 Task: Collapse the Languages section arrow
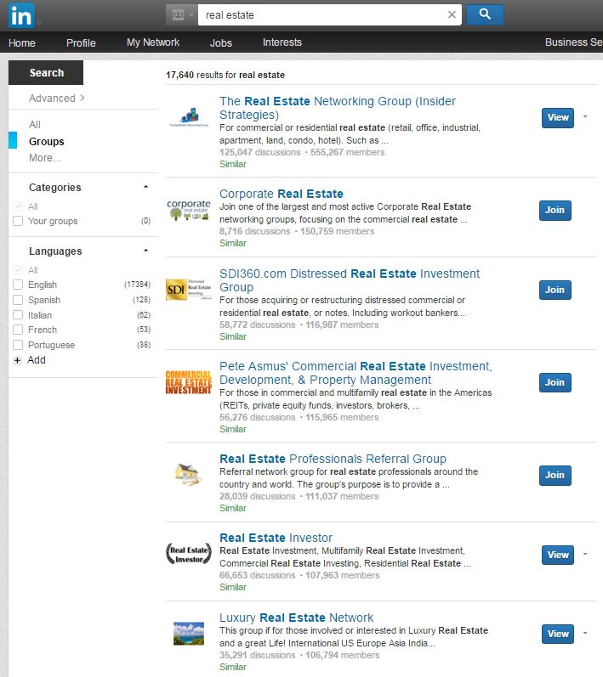pos(145,251)
